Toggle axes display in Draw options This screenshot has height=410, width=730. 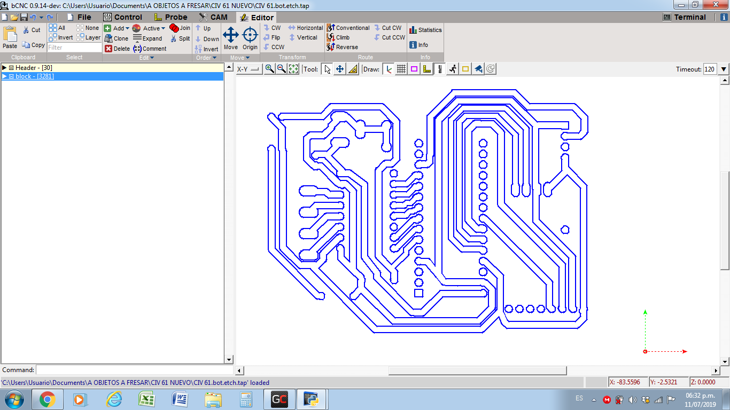[x=389, y=69]
